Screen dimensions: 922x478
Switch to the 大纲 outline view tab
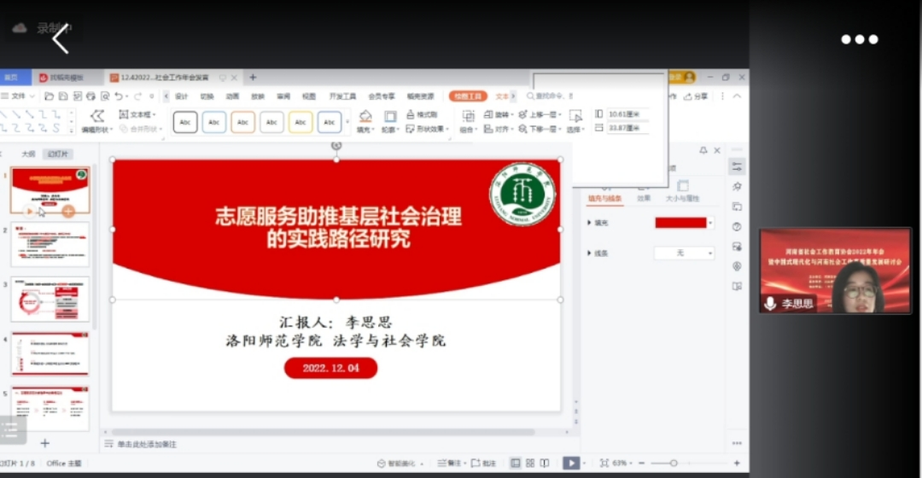point(28,154)
